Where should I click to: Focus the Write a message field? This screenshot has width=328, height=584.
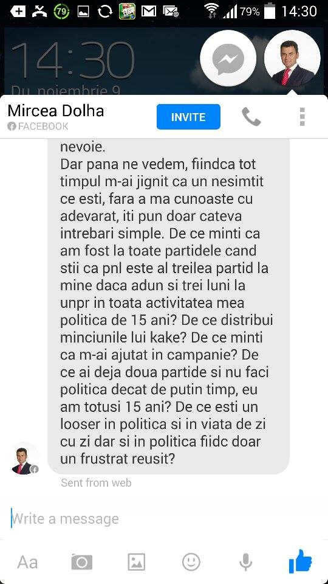164,518
